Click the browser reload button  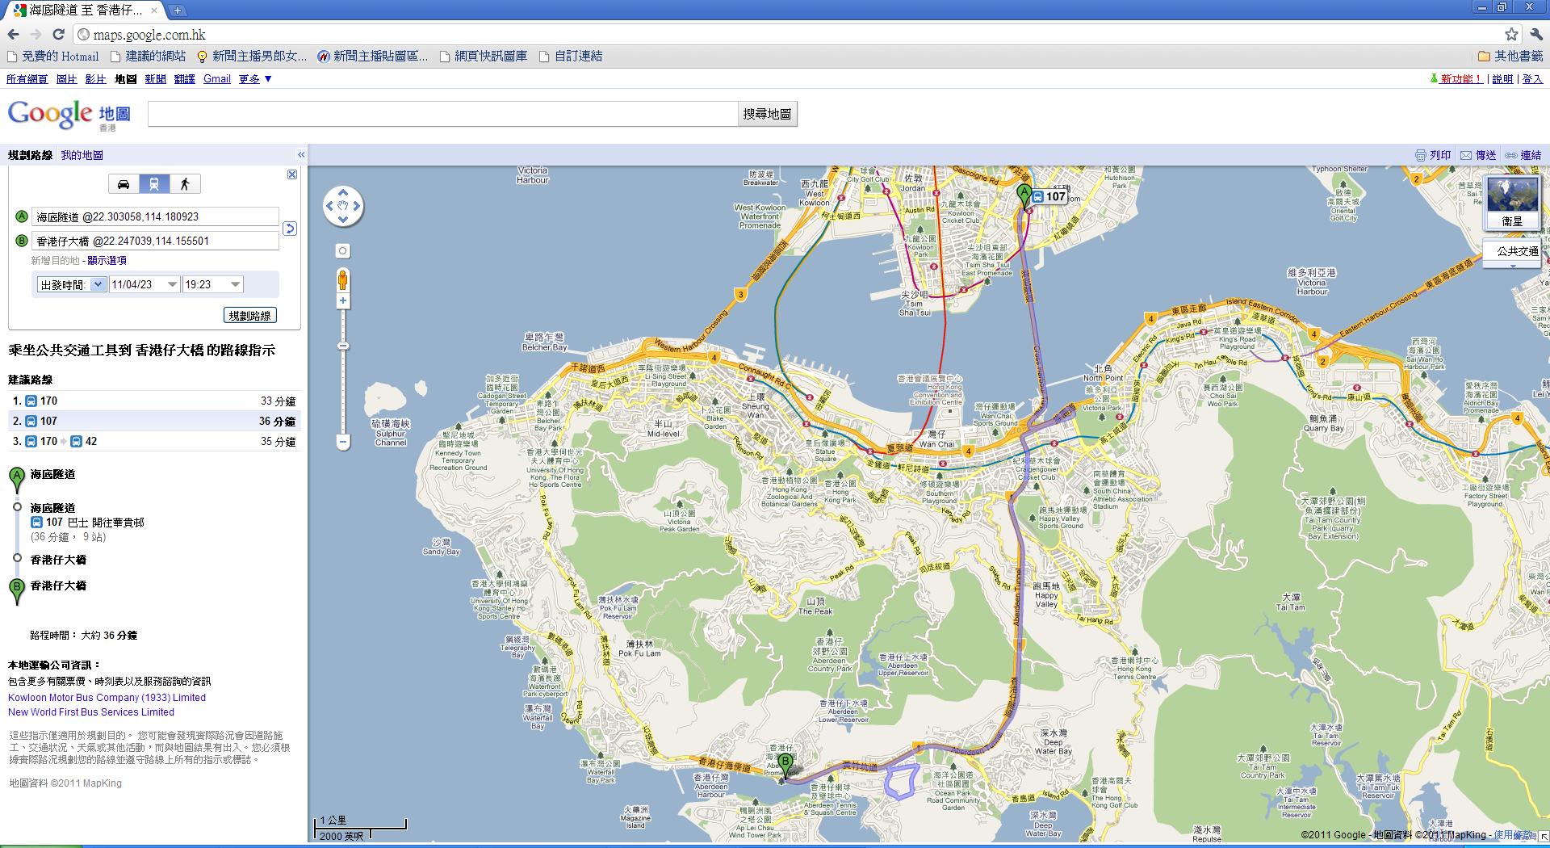tap(58, 34)
